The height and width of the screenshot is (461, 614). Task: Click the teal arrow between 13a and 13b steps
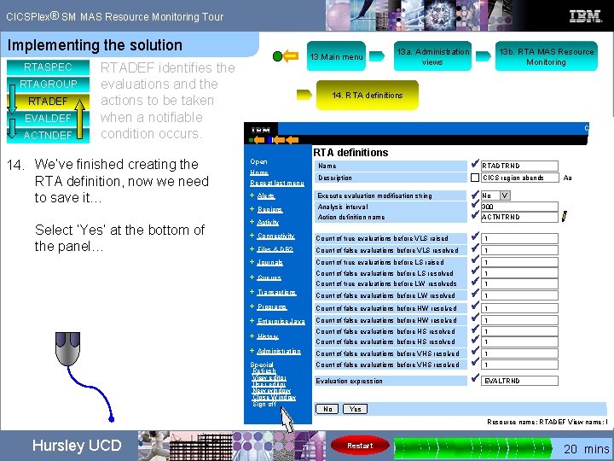point(484,56)
